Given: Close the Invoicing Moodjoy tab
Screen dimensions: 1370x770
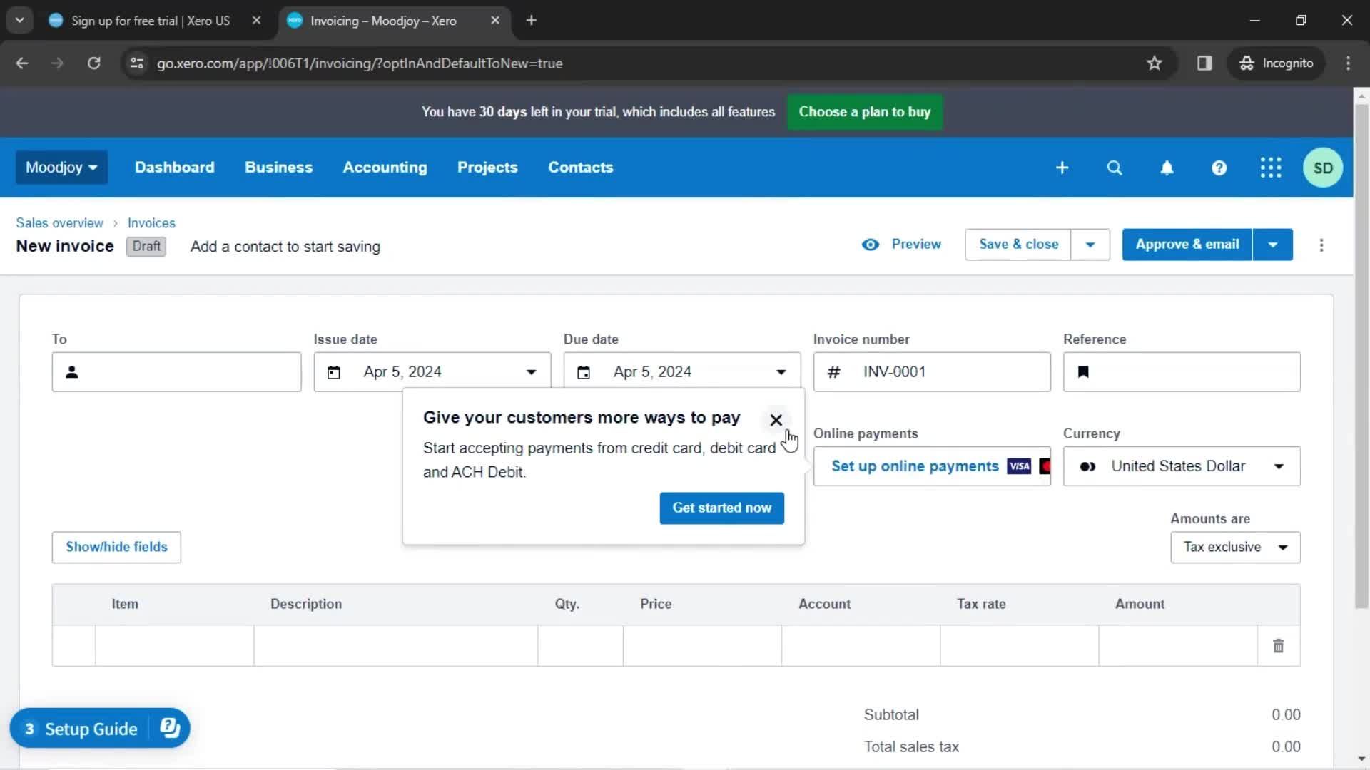Looking at the screenshot, I should 495,21.
